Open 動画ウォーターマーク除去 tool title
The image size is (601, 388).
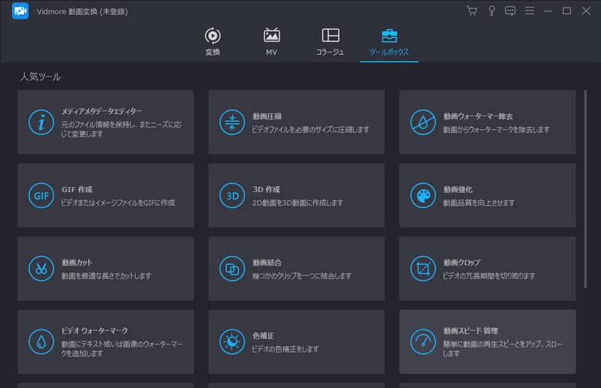pos(478,116)
